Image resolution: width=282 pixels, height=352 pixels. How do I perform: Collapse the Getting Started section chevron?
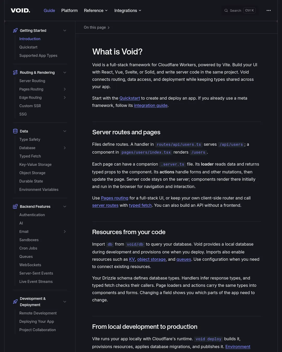click(x=65, y=31)
